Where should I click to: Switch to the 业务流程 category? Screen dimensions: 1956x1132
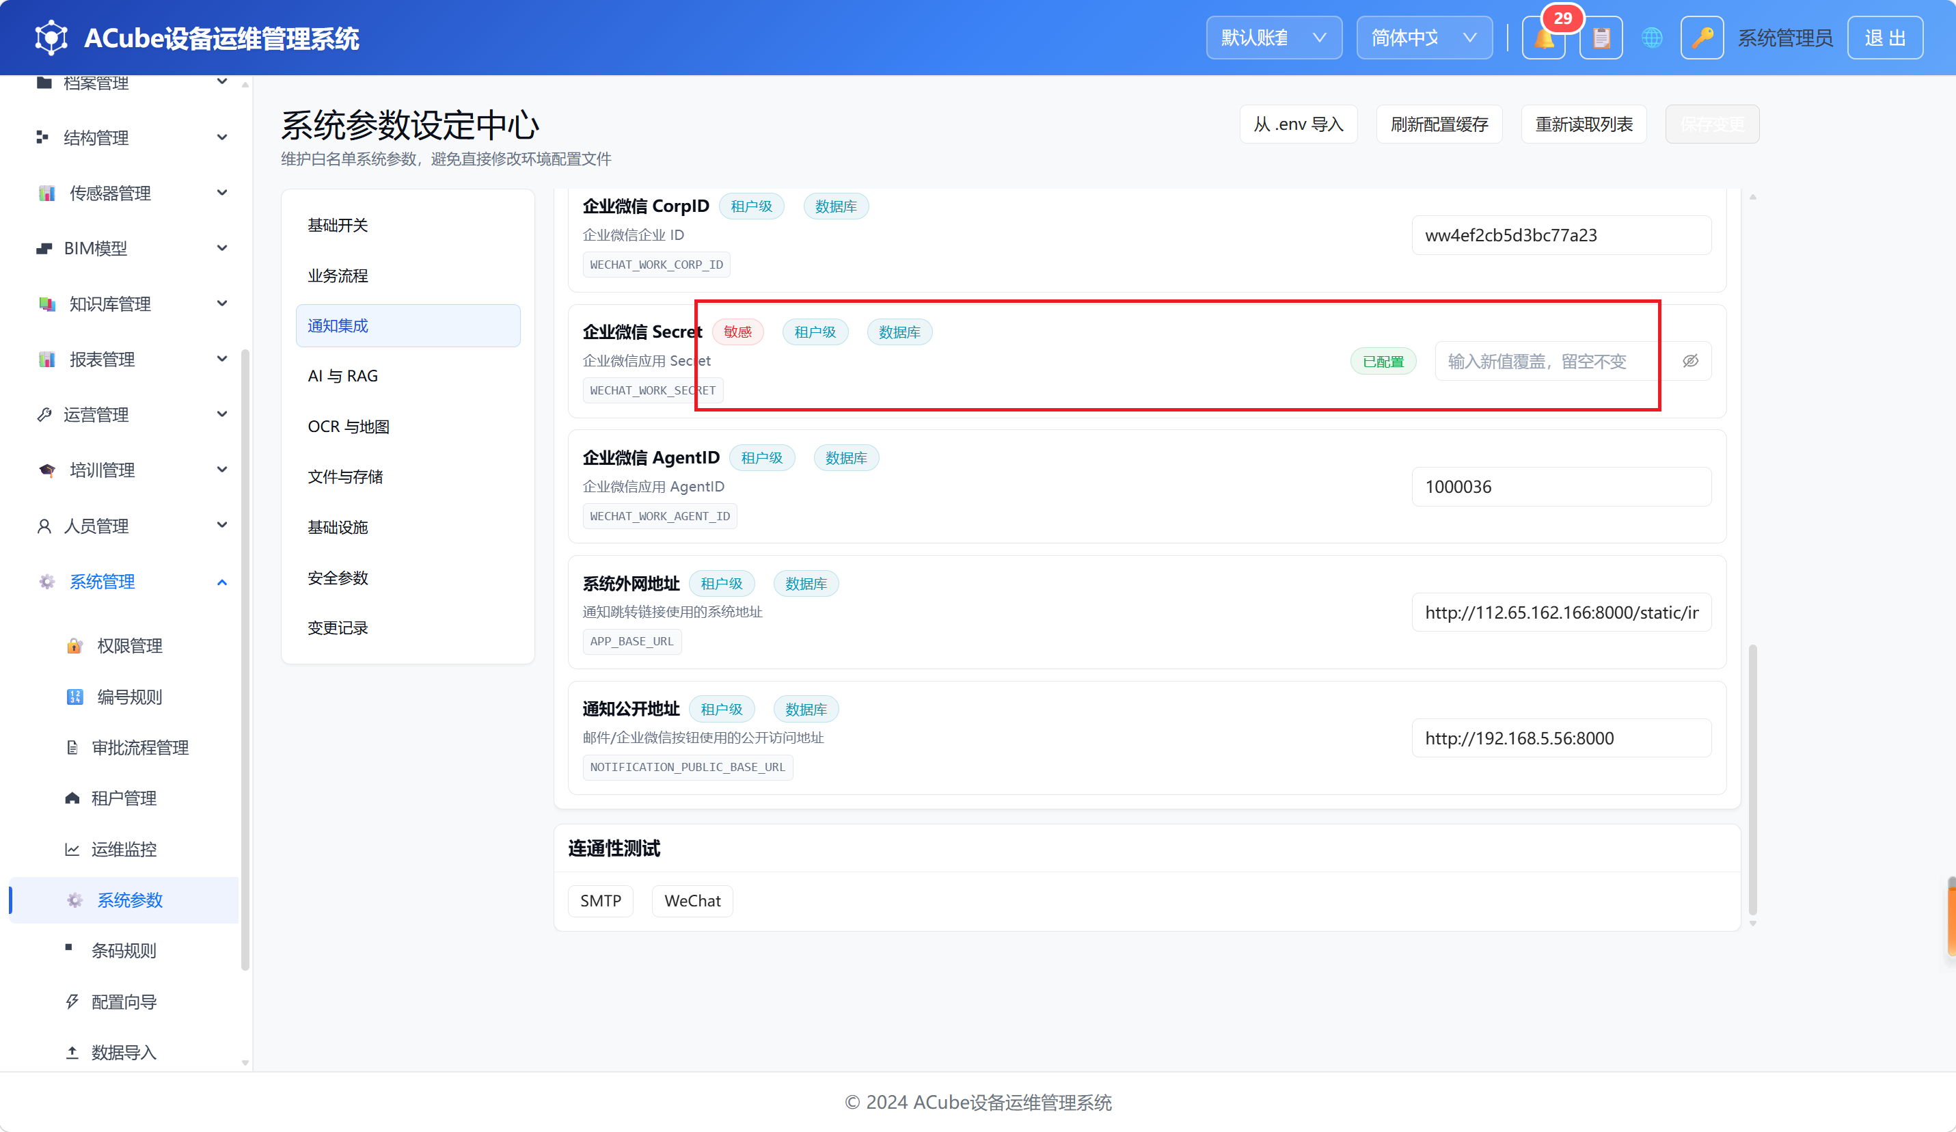coord(407,275)
